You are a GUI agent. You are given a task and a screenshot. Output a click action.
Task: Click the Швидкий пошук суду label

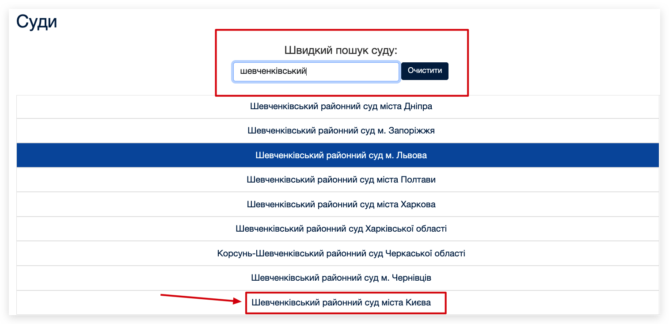coord(341,50)
